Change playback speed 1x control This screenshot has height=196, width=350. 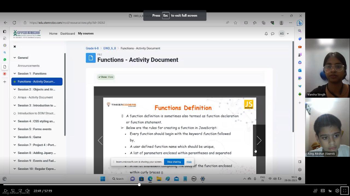(330, 191)
